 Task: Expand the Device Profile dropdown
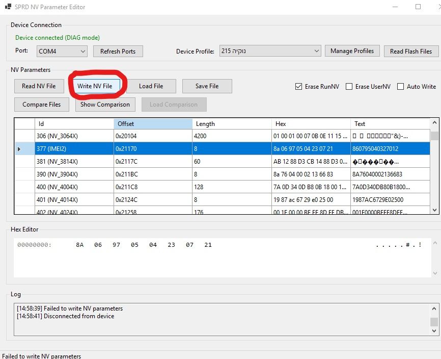270,51
